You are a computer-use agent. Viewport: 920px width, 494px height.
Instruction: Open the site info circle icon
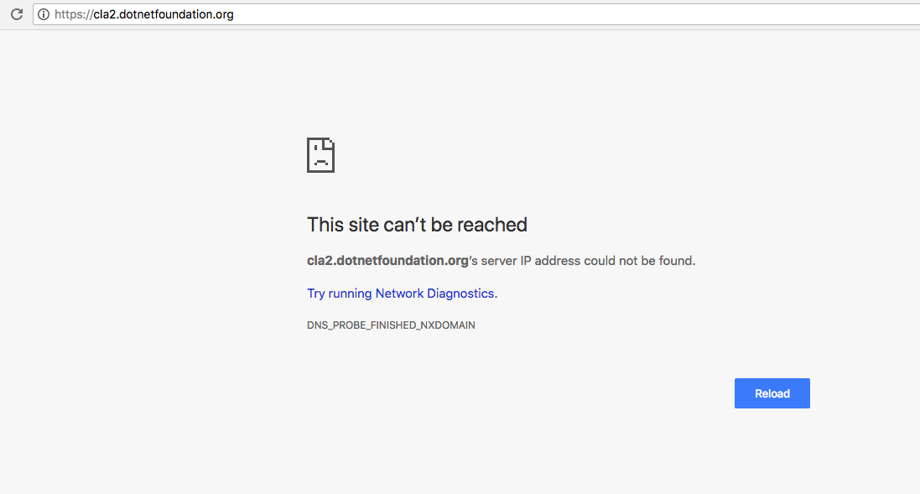pos(44,14)
